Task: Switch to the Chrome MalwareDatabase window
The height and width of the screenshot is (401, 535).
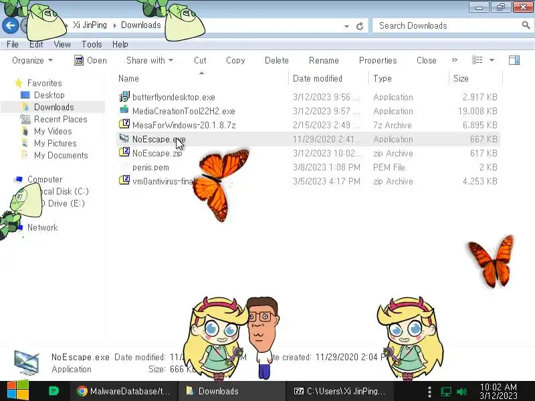Action: point(124,391)
